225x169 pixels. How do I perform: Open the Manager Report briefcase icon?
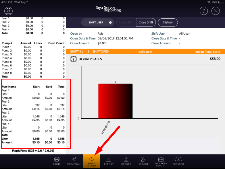[161, 161]
